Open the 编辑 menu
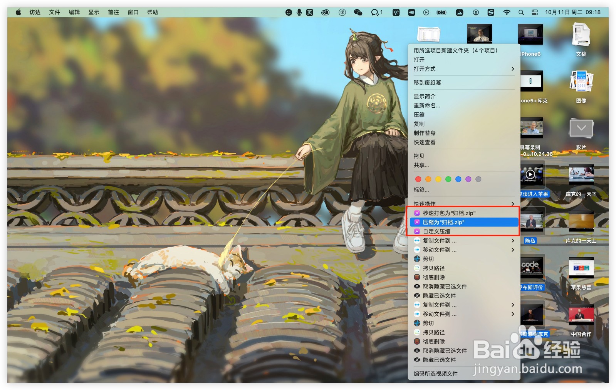Viewport: 616px width, 390px height. pyautogui.click(x=74, y=12)
